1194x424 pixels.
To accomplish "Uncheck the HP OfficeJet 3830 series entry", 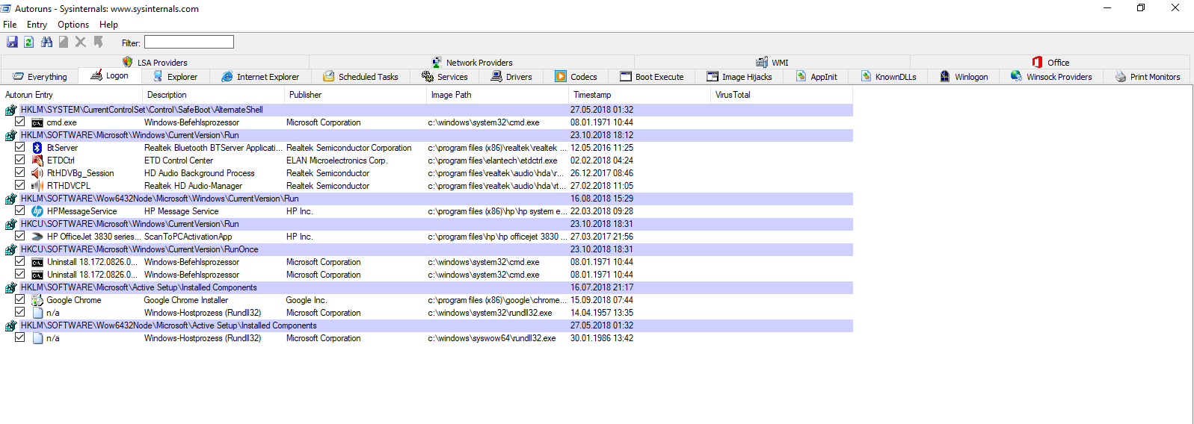I will point(20,236).
